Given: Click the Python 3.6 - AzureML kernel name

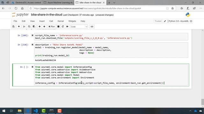Looking at the screenshot, I should pyautogui.click(x=178, y=21).
